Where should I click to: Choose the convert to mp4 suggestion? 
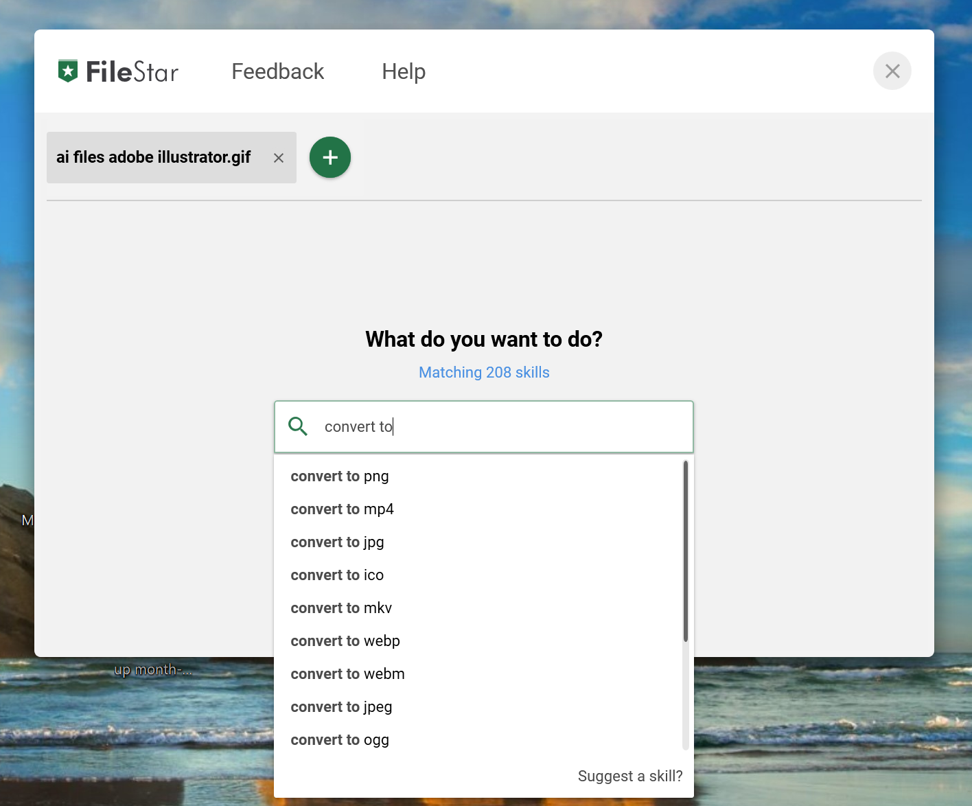[478, 509]
